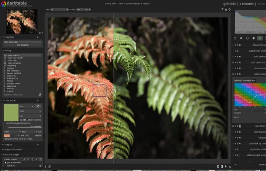
Task: Click the first icon below image at bottom left
Action: (x=46, y=166)
